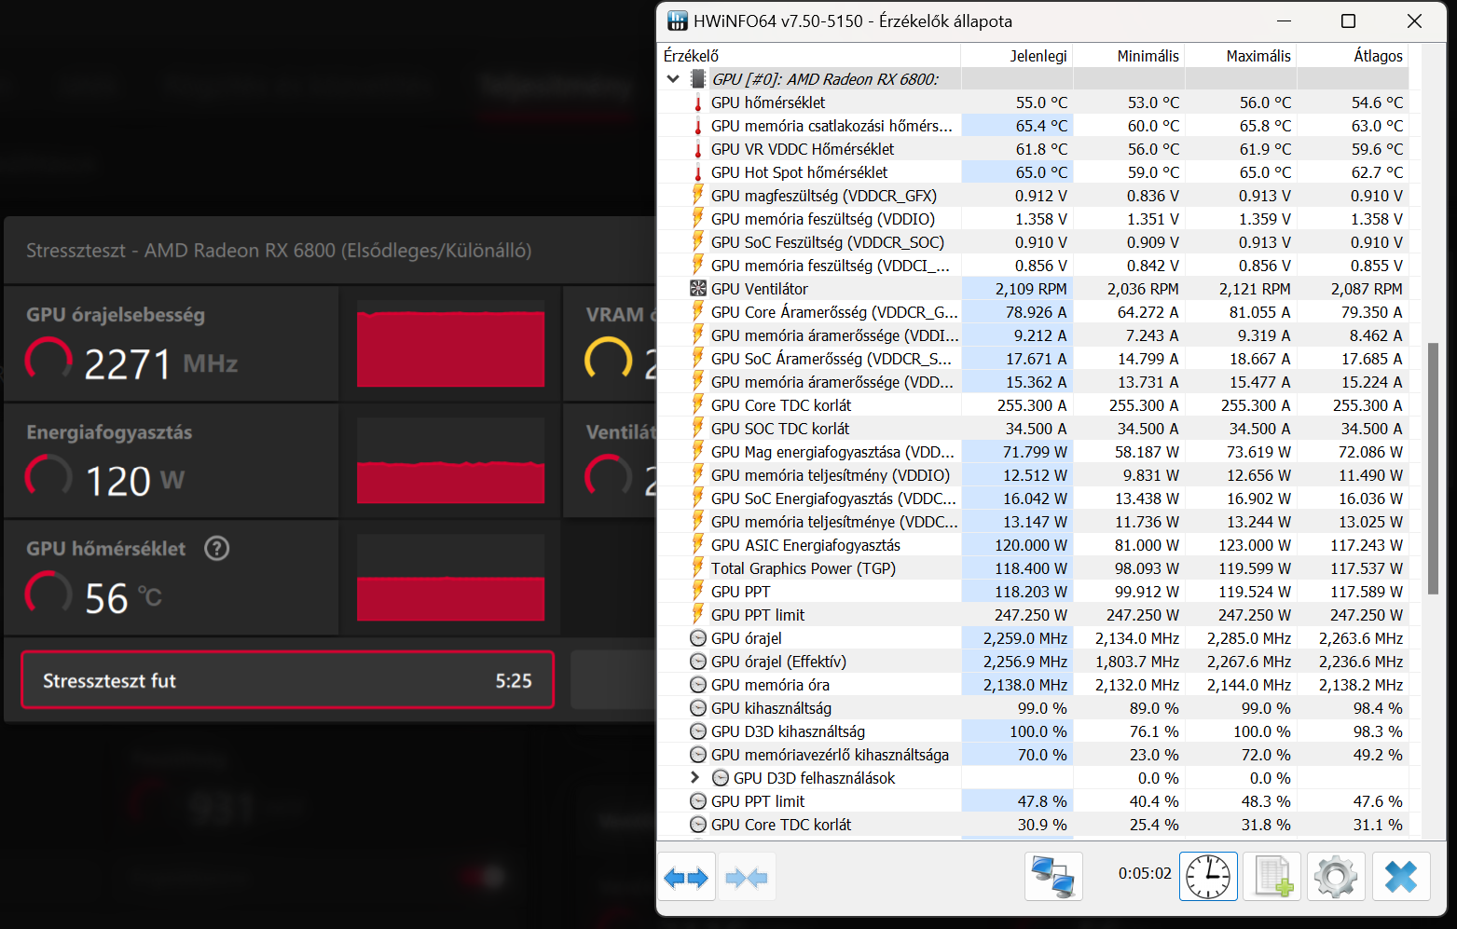
Task: Click the GPU chip icon in the group header
Action: tap(698, 79)
